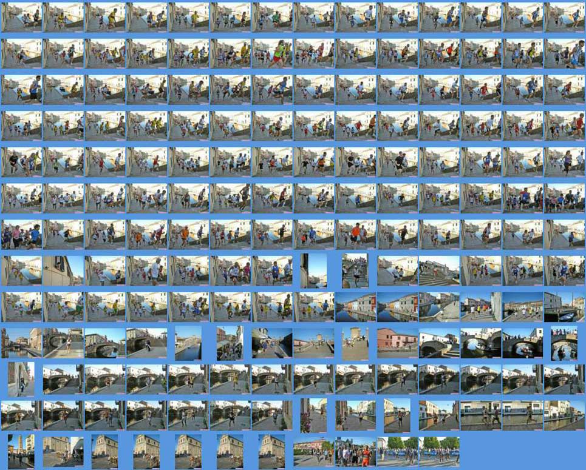Select the first thumbnail in the seventh row
The image size is (586, 470).
22,235
